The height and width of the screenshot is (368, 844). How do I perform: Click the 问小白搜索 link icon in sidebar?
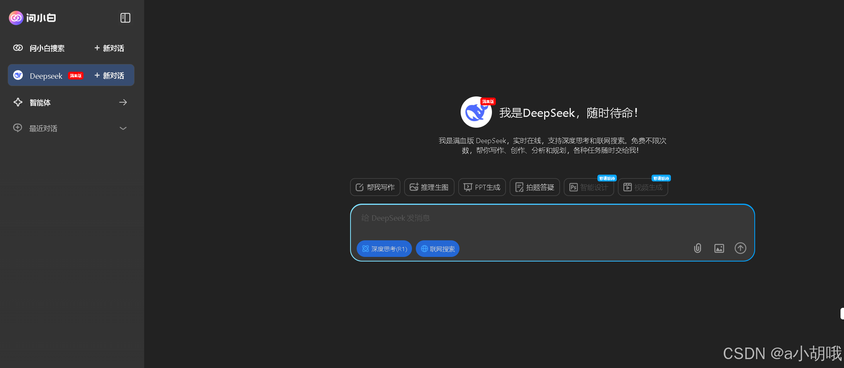(x=18, y=48)
